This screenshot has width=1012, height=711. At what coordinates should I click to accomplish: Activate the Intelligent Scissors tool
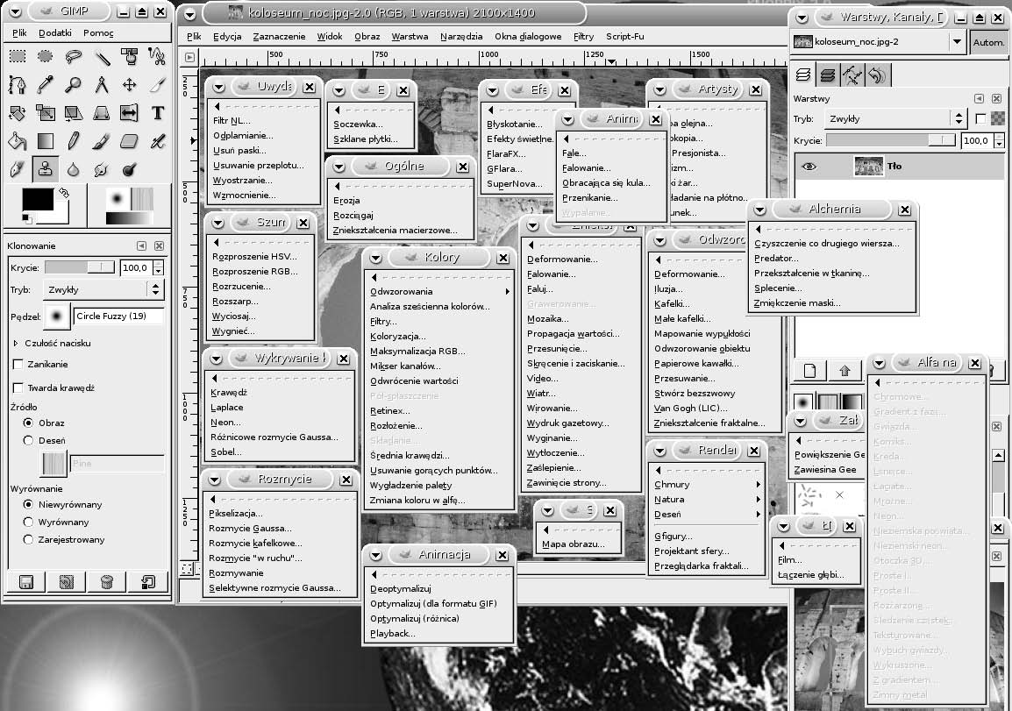[x=158, y=57]
